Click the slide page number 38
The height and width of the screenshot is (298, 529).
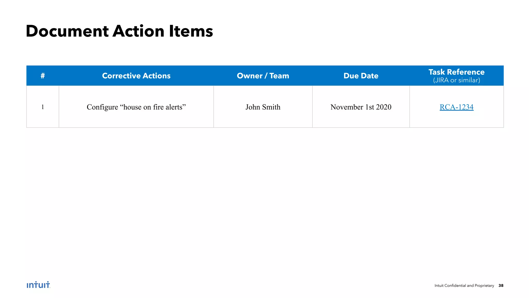(501, 286)
